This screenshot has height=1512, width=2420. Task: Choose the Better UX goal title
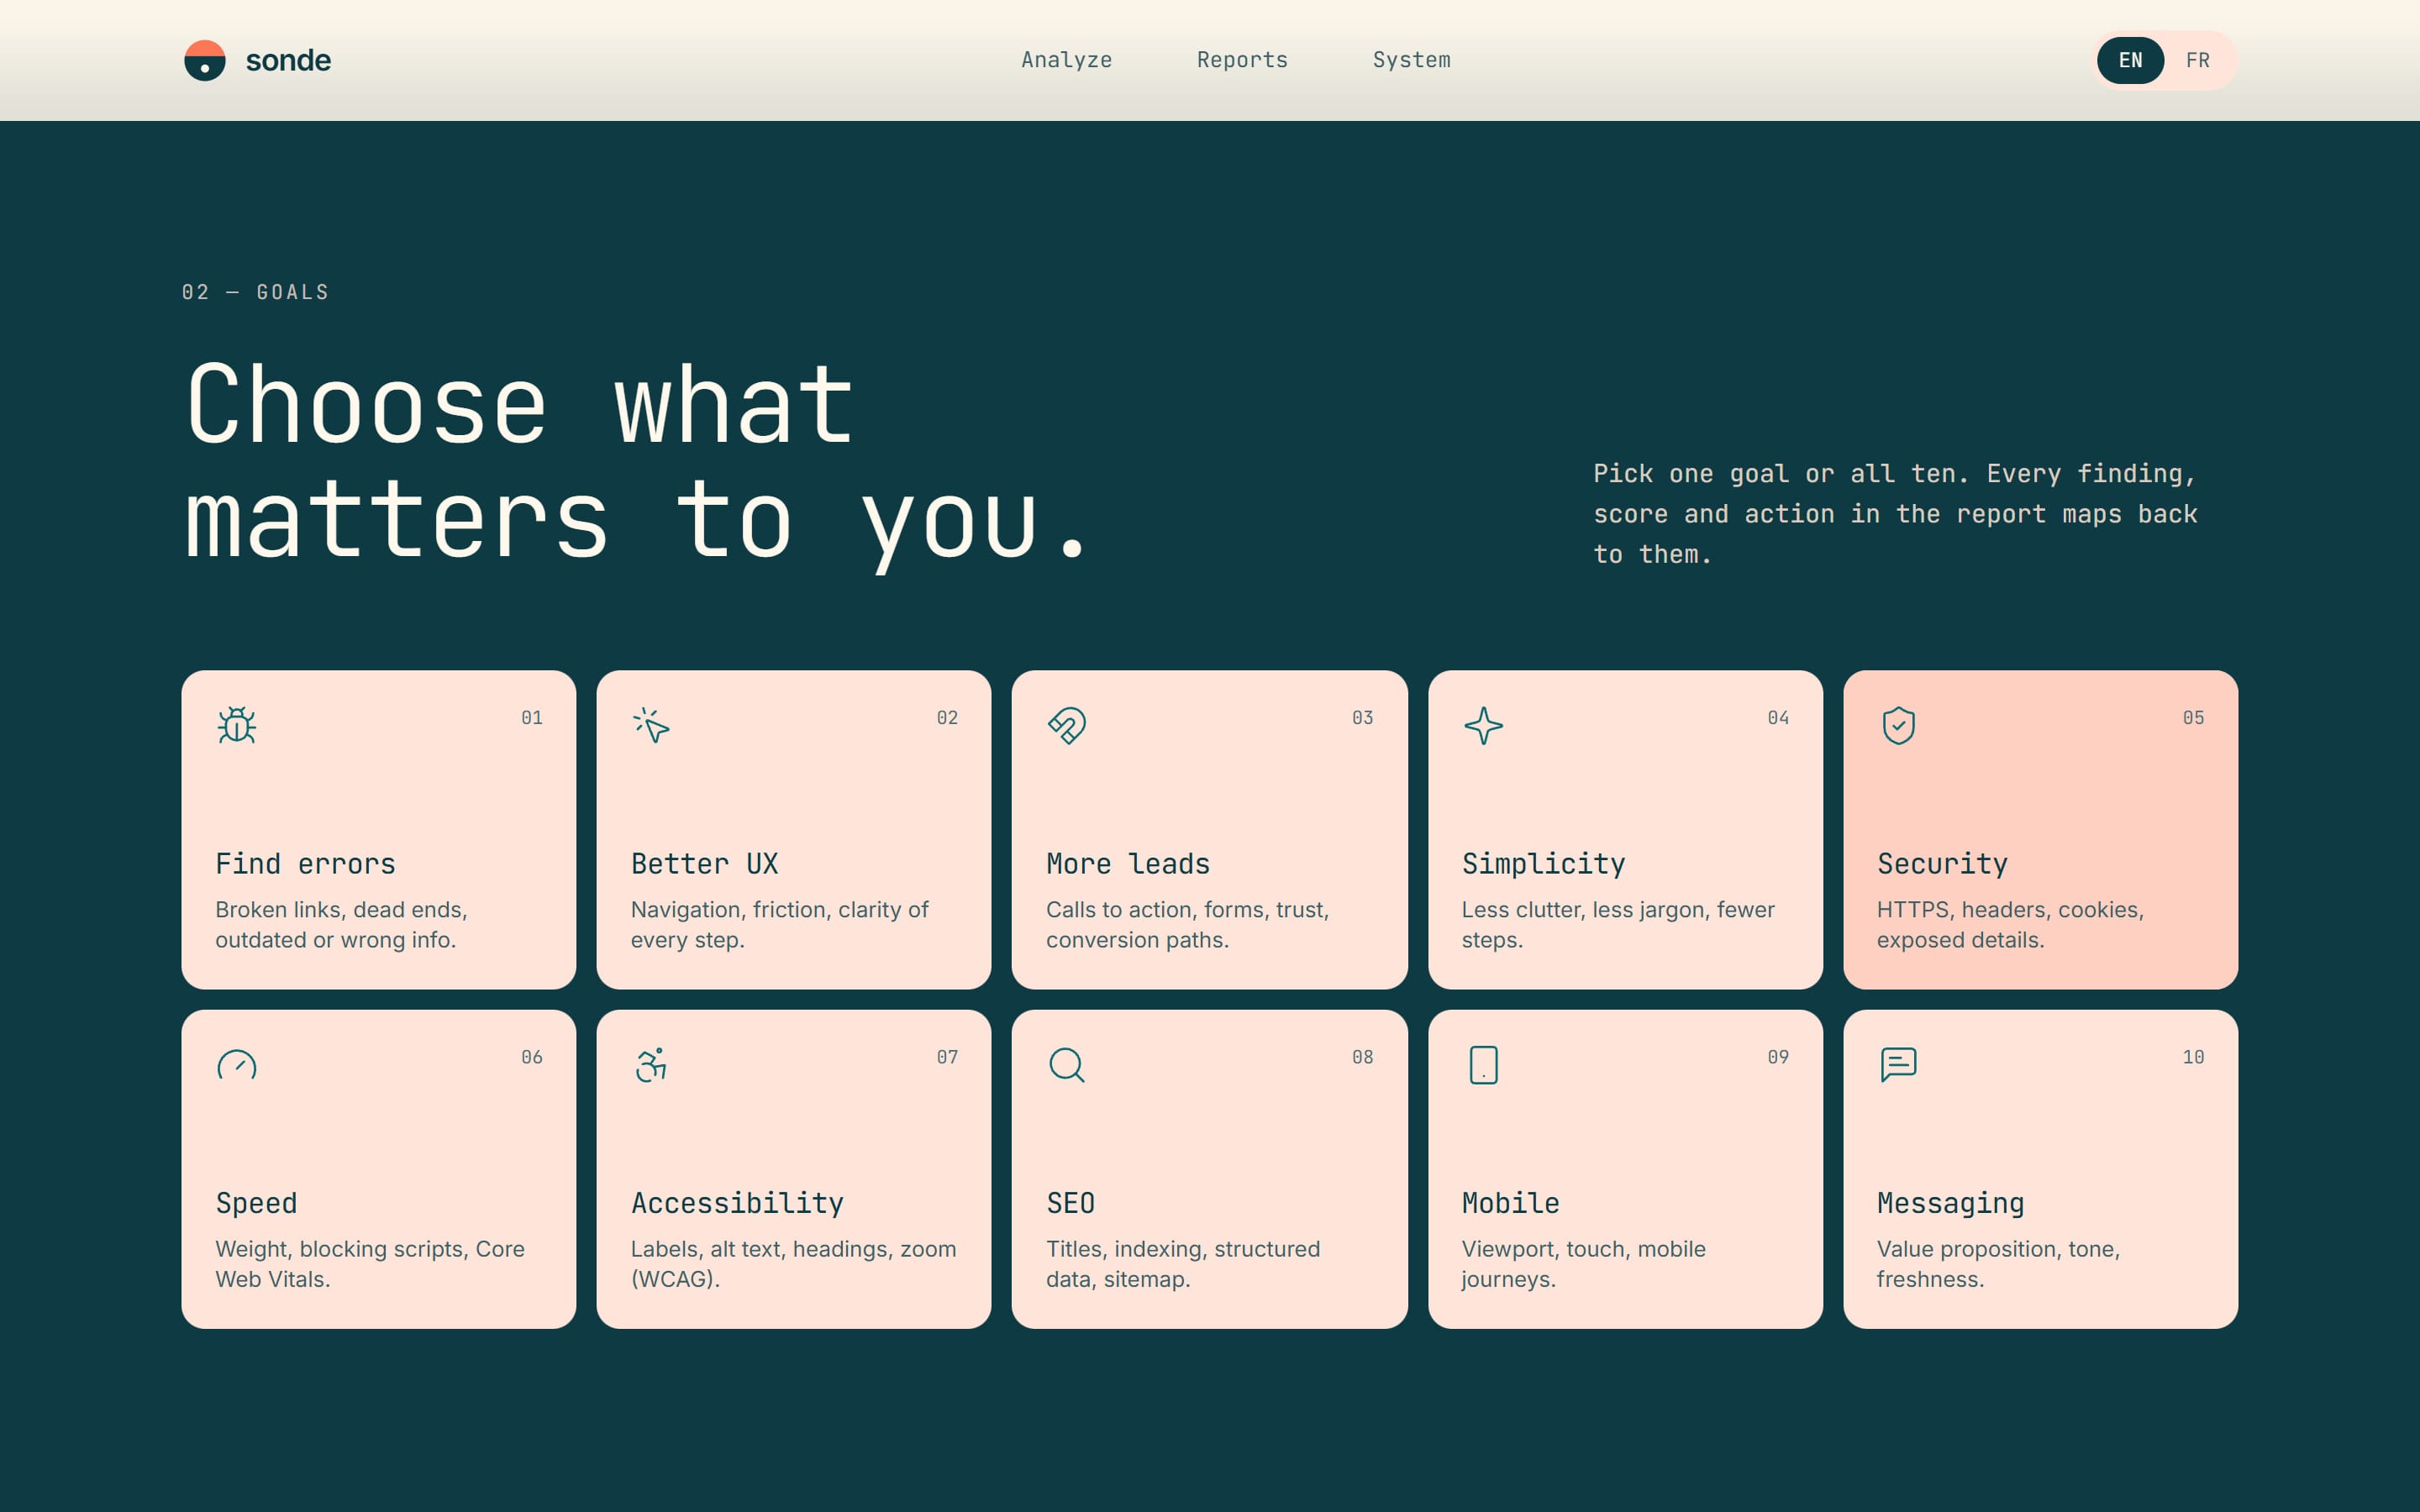pyautogui.click(x=704, y=863)
